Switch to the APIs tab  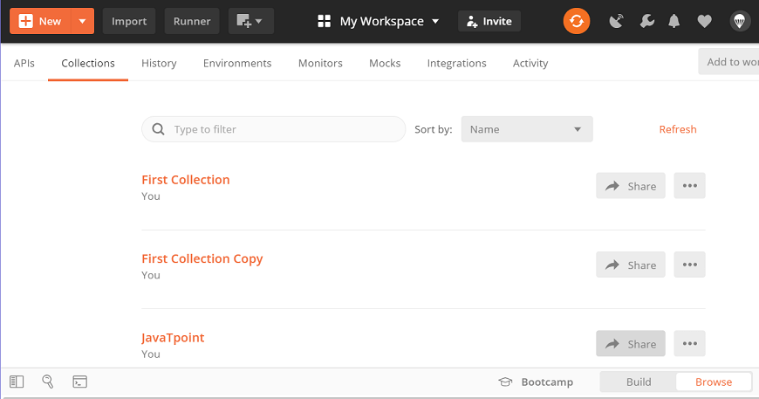pyautogui.click(x=24, y=63)
